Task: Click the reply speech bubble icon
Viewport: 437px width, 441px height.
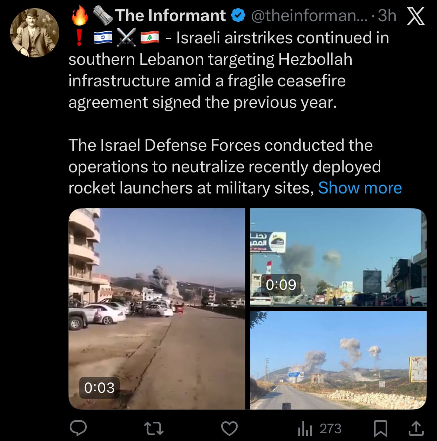Action: 78,428
